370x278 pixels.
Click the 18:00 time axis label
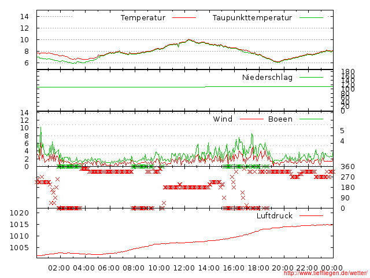(258, 268)
